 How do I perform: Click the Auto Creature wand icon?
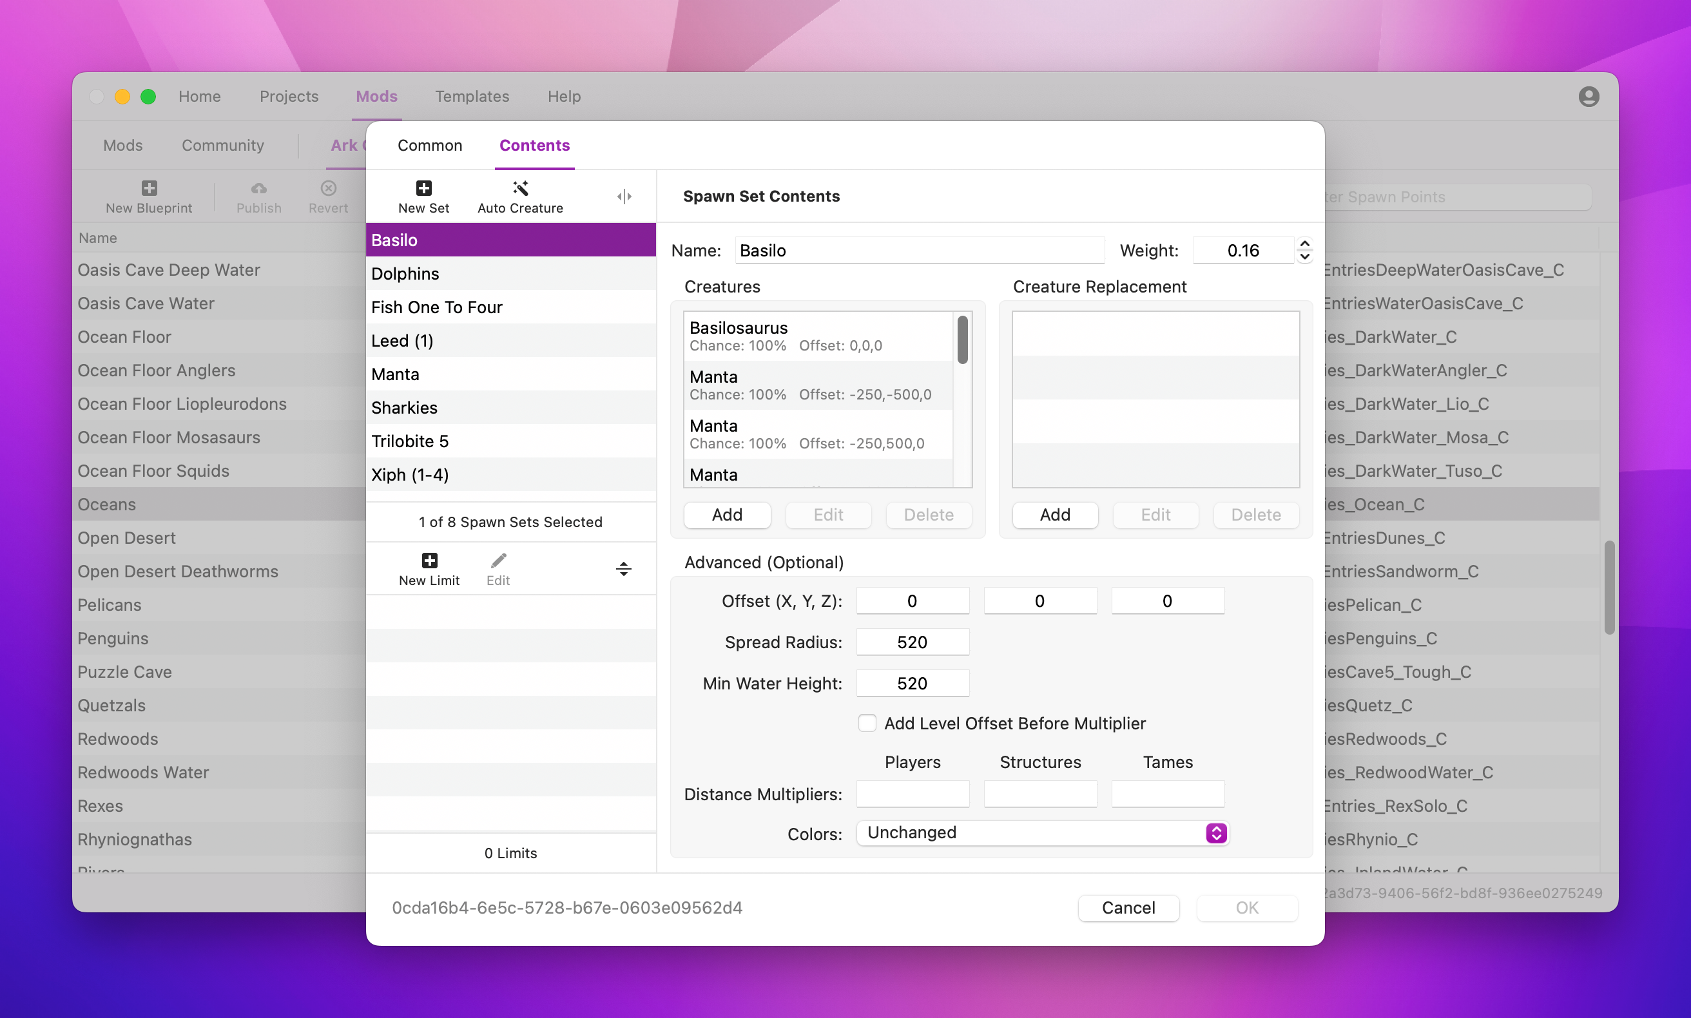coord(520,188)
